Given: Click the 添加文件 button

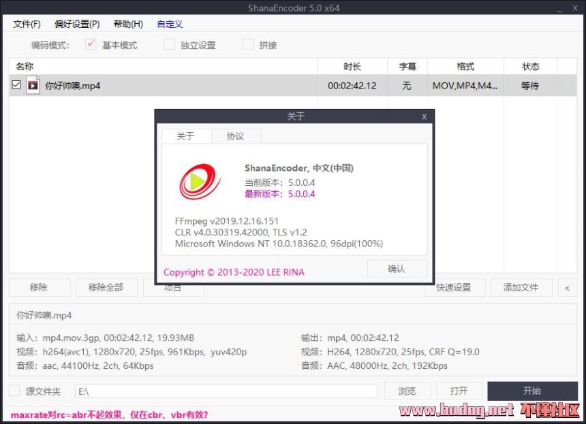Looking at the screenshot, I should coord(521,287).
